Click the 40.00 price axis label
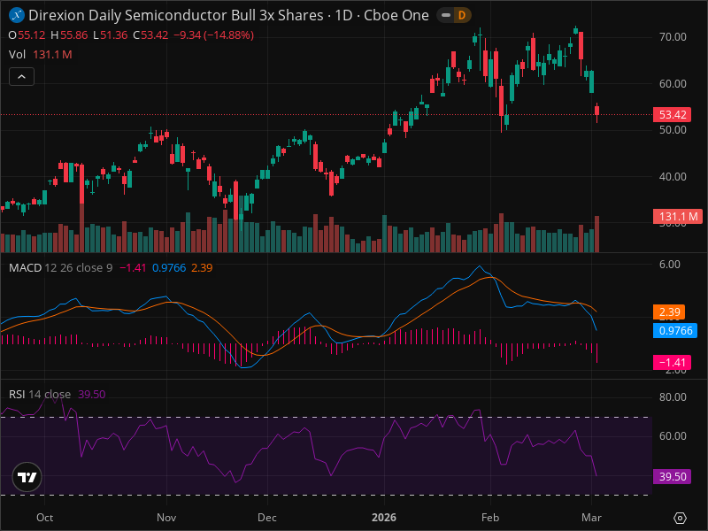The width and height of the screenshot is (708, 531). point(673,176)
